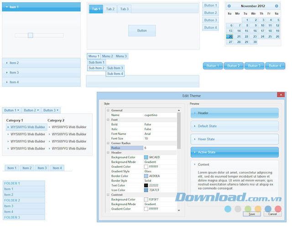Go to previous month in calendar

pyautogui.click(x=229, y=6)
